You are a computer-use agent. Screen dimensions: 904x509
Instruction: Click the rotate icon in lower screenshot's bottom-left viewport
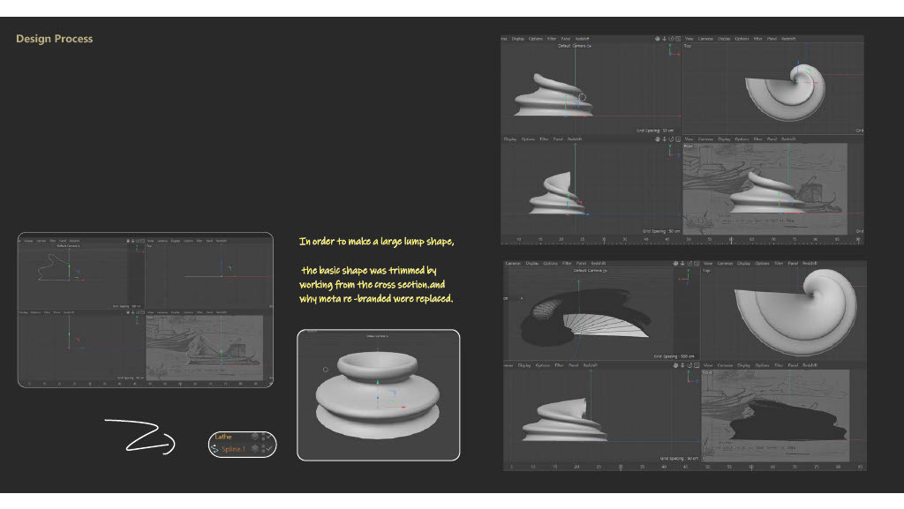click(689, 365)
